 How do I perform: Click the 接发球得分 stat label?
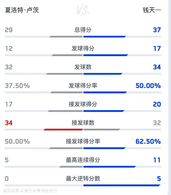tap(83, 104)
